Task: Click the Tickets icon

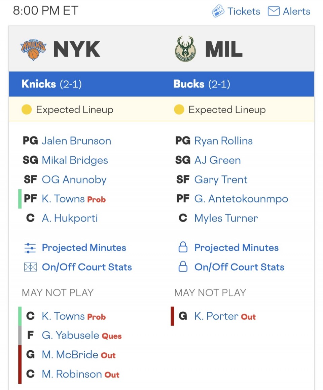Action: click(x=218, y=11)
